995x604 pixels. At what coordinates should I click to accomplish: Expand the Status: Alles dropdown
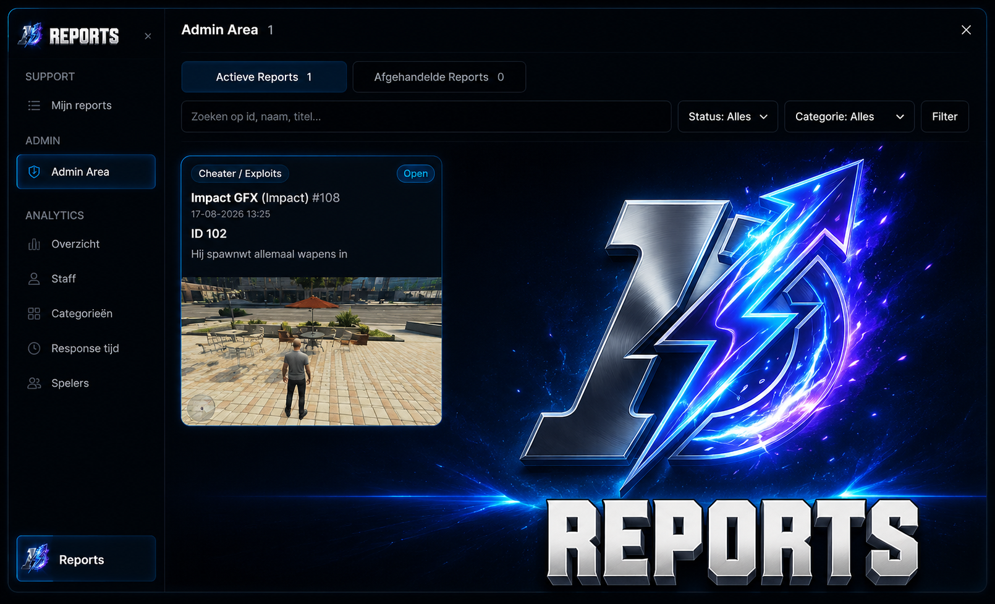coord(728,117)
